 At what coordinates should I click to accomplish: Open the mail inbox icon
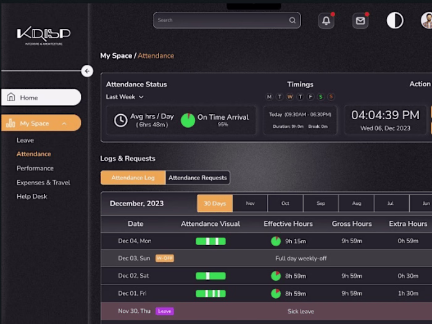[x=360, y=20]
